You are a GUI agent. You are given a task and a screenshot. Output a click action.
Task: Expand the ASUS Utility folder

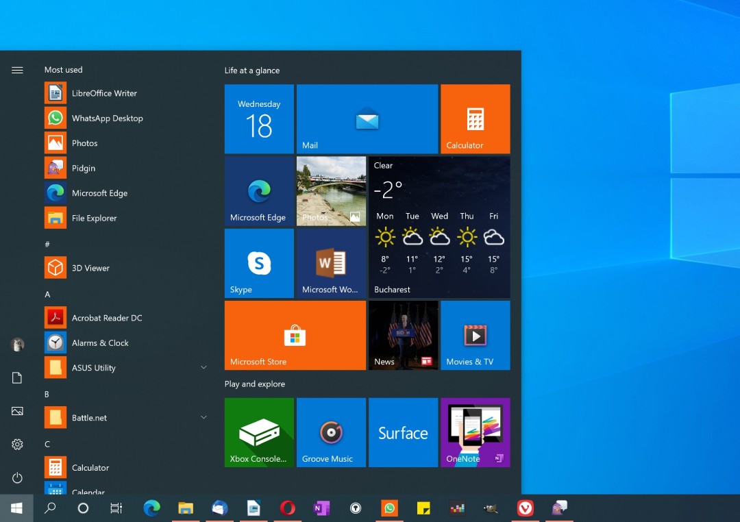click(x=125, y=368)
